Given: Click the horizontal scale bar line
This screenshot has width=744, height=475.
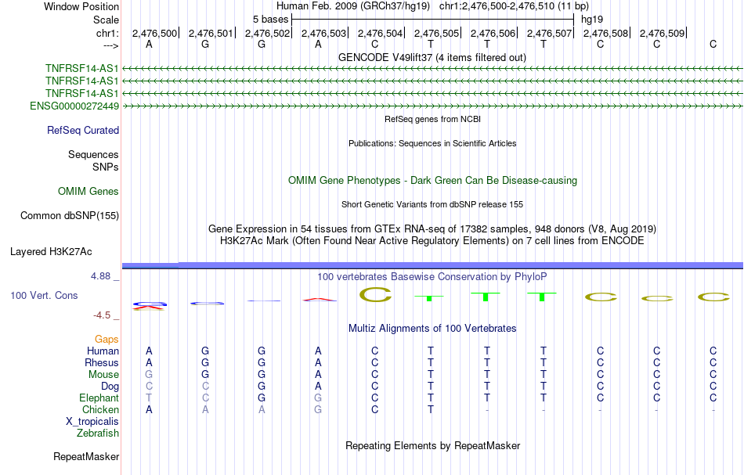Looking at the screenshot, I should point(433,20).
